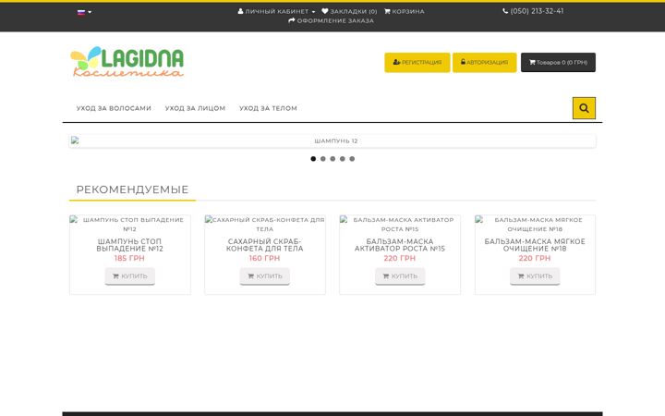
Task: Buy Сахарный скраб-конфета with Купить button
Action: [x=265, y=275]
